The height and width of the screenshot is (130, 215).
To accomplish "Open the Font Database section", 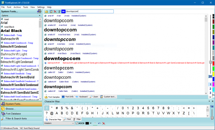I will point(21,114).
